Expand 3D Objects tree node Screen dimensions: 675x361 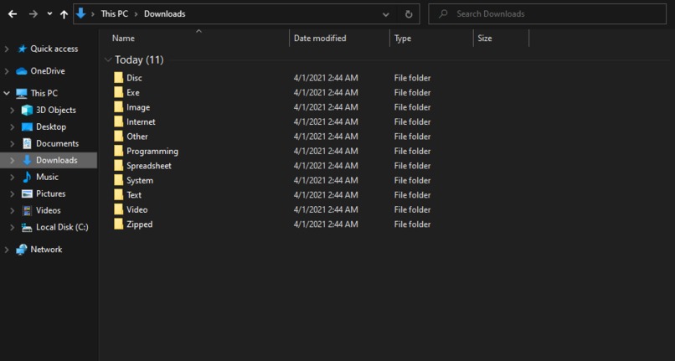(x=12, y=111)
